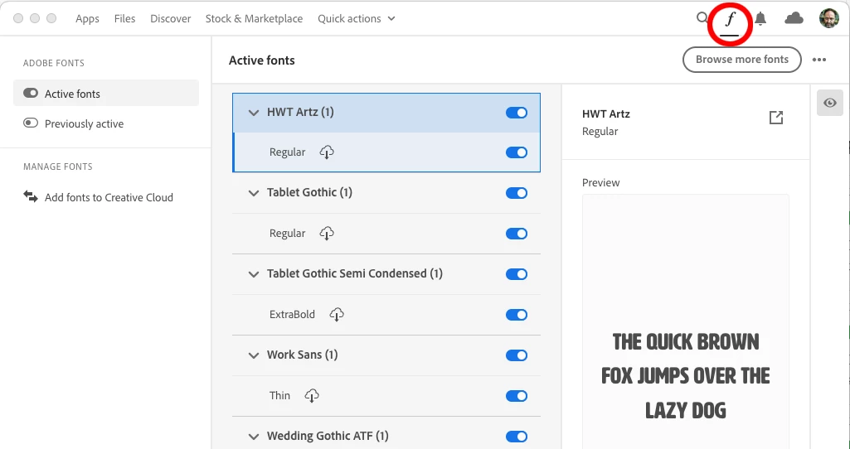Disable the HWT Artz Regular style toggle

click(x=517, y=152)
